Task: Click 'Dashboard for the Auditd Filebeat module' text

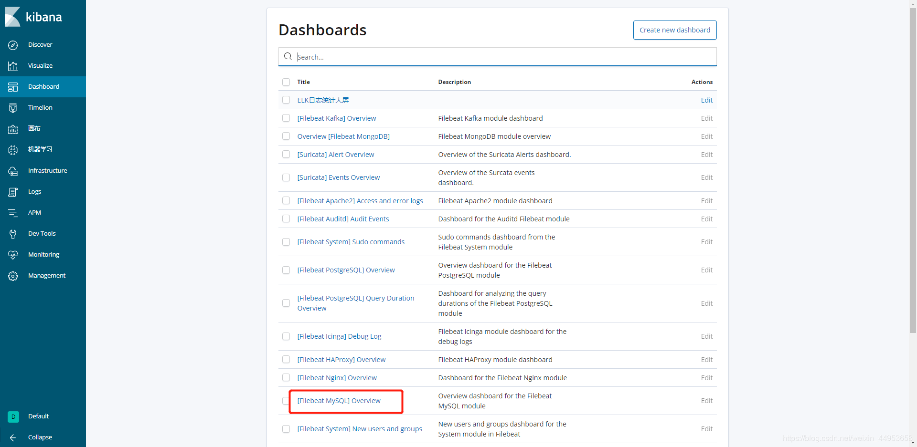Action: pyautogui.click(x=503, y=219)
